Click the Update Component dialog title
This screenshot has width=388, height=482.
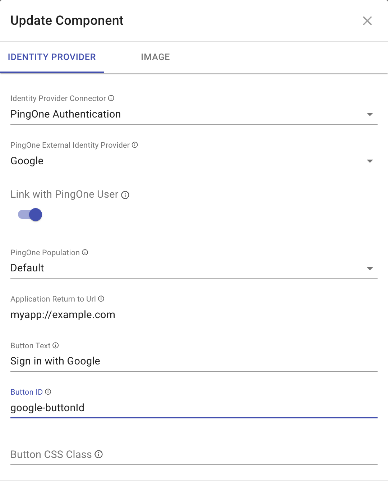(x=67, y=21)
